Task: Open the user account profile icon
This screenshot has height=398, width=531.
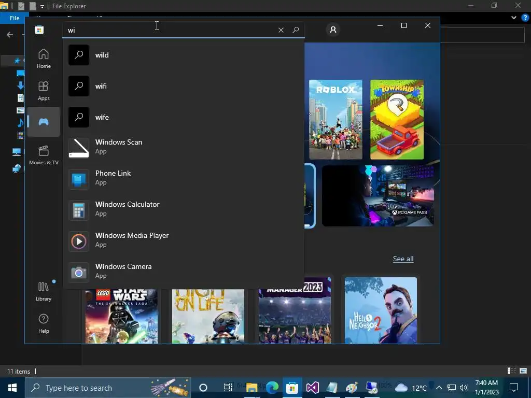Action: pos(333,30)
